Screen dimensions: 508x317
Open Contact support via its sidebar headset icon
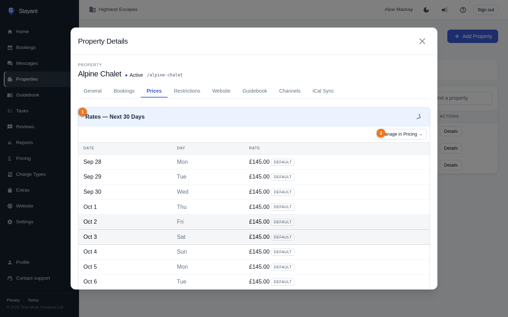point(10,278)
